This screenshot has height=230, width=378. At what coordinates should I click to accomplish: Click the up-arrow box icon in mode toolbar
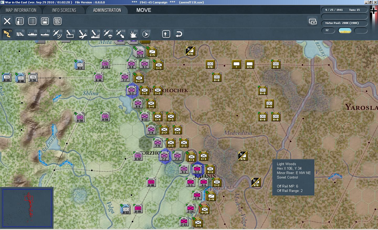[166, 34]
